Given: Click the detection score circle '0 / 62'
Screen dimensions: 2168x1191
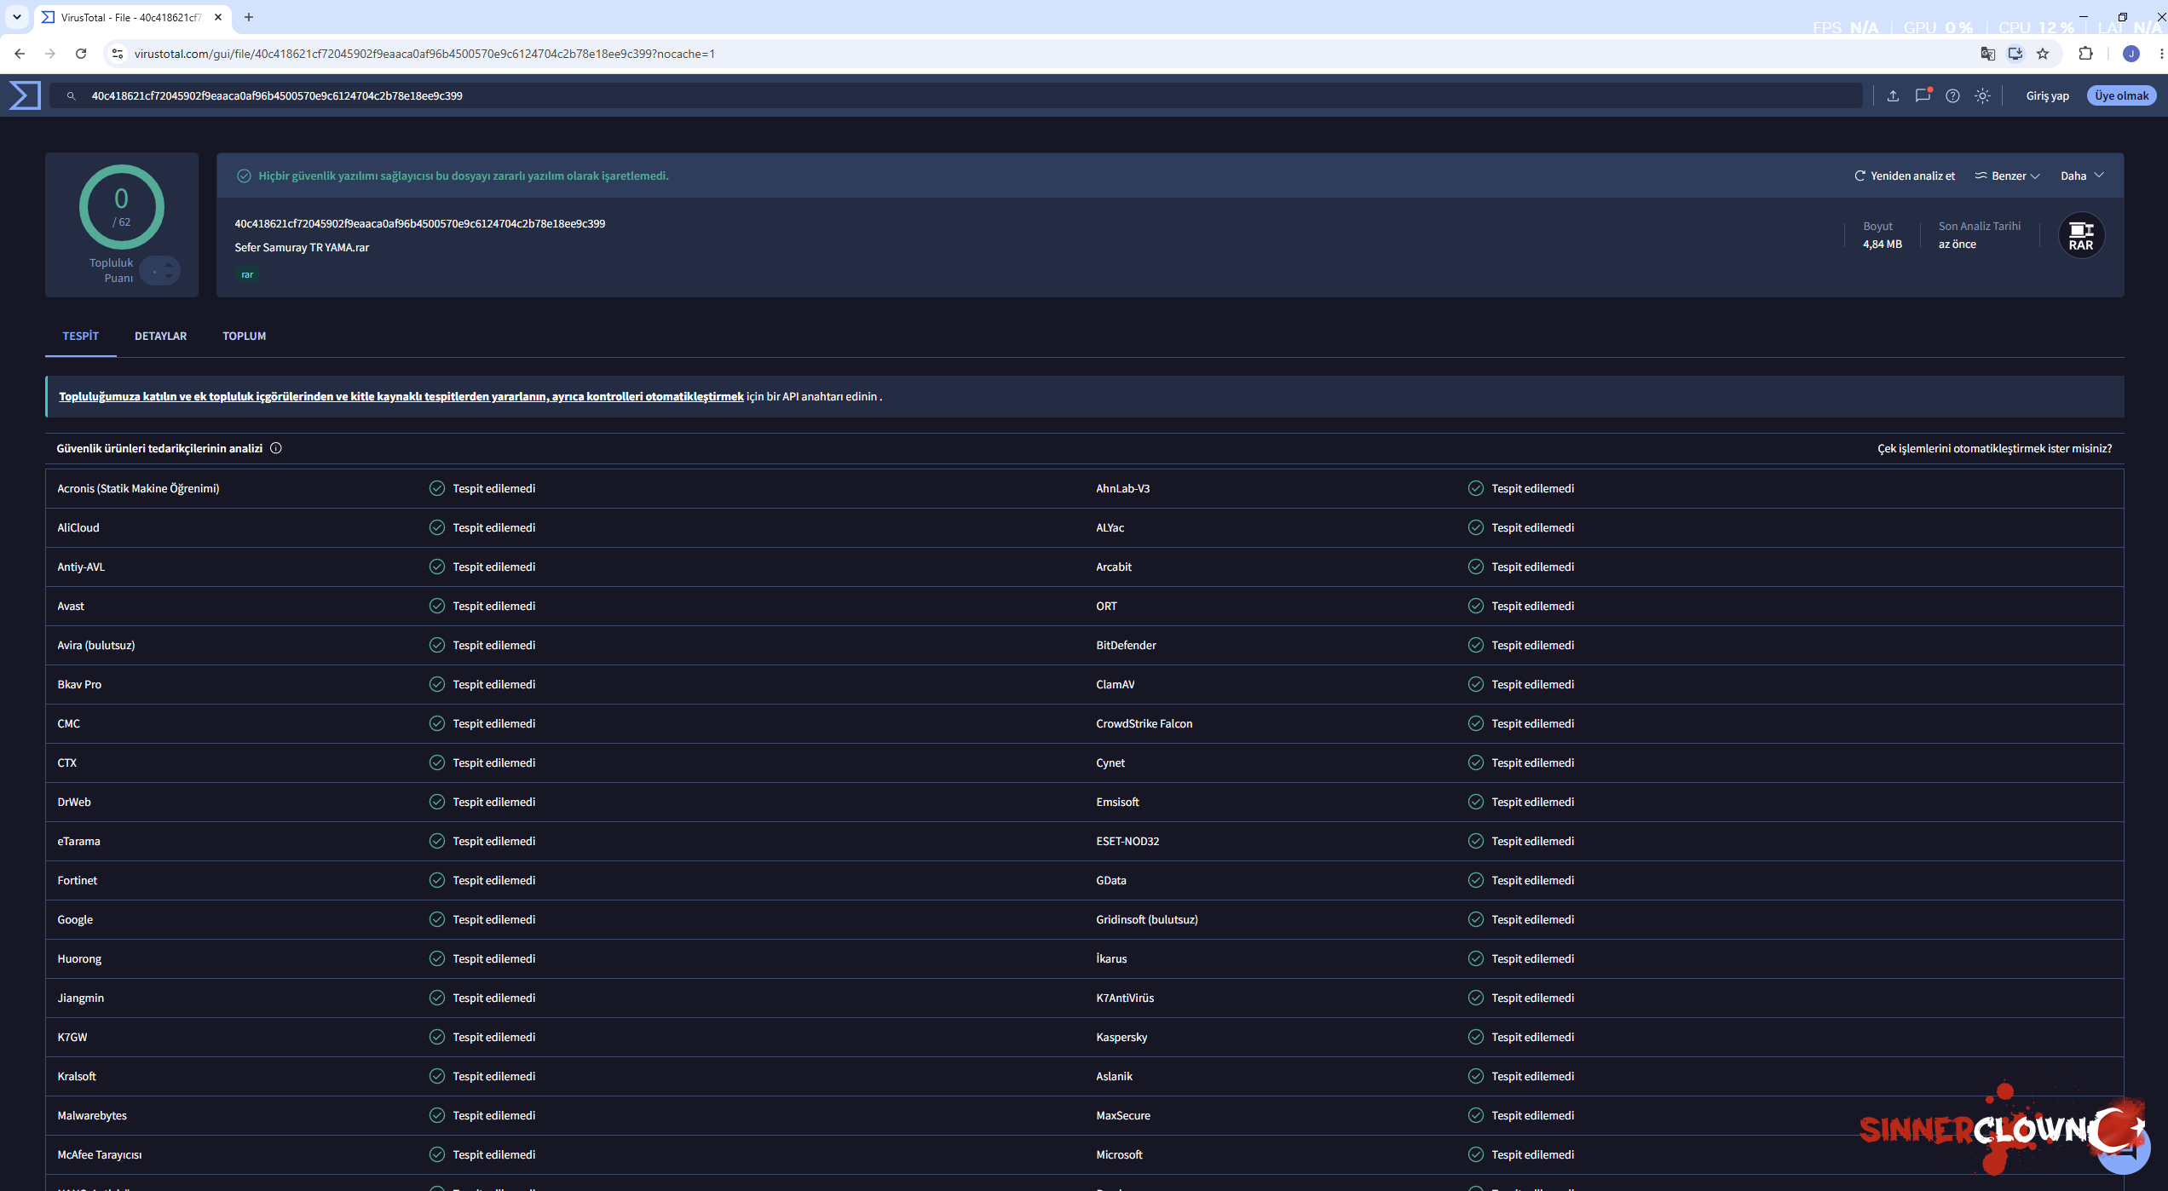Looking at the screenshot, I should tap(122, 207).
